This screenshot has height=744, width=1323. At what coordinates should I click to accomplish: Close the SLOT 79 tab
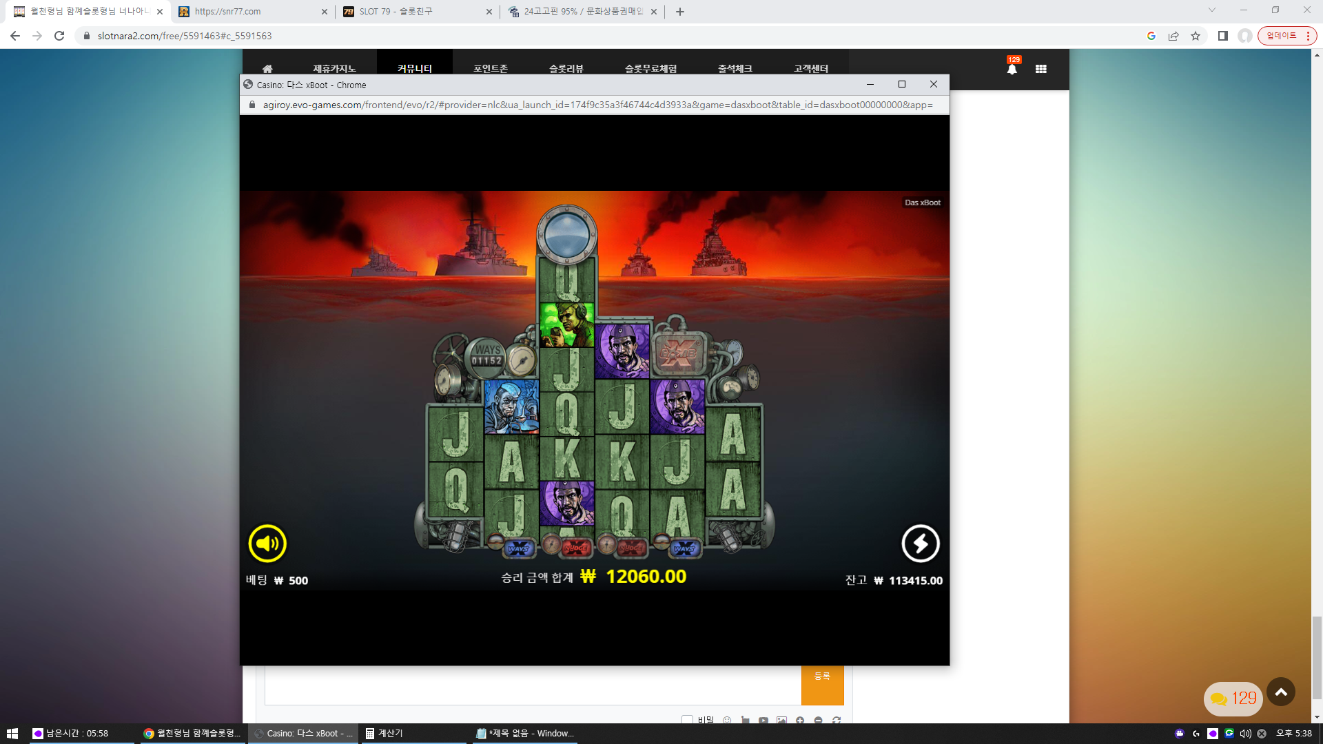click(489, 12)
